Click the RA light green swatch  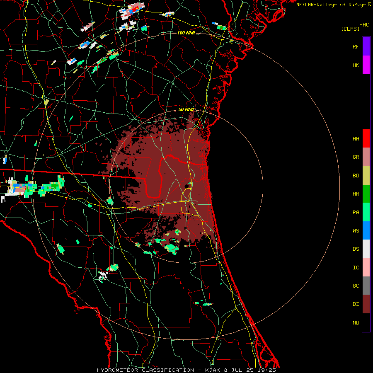[x=366, y=212]
